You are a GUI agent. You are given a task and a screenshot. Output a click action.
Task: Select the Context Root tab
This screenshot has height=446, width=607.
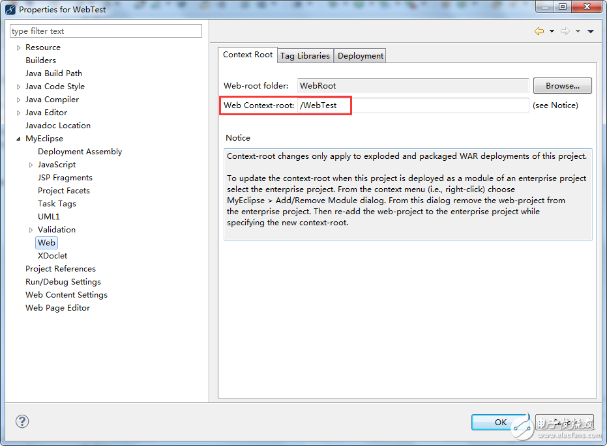248,55
